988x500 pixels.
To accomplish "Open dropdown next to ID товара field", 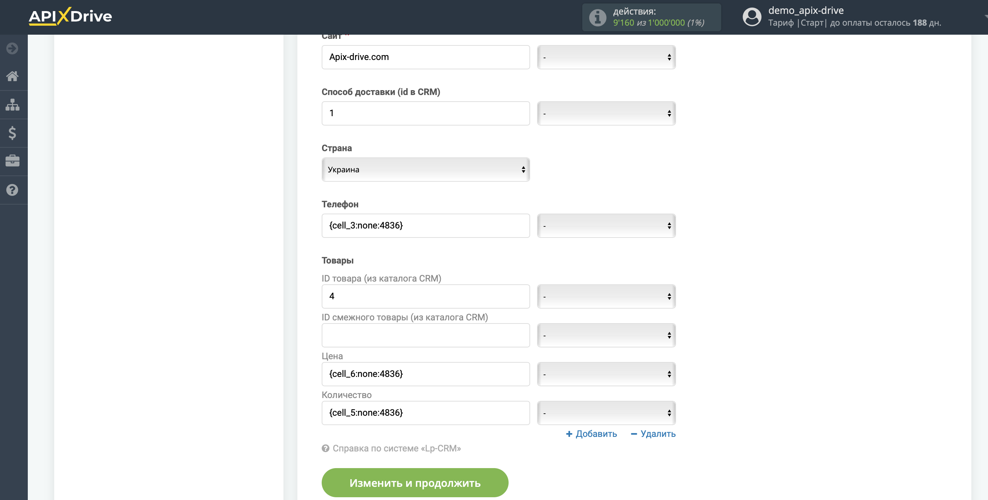I will click(606, 297).
